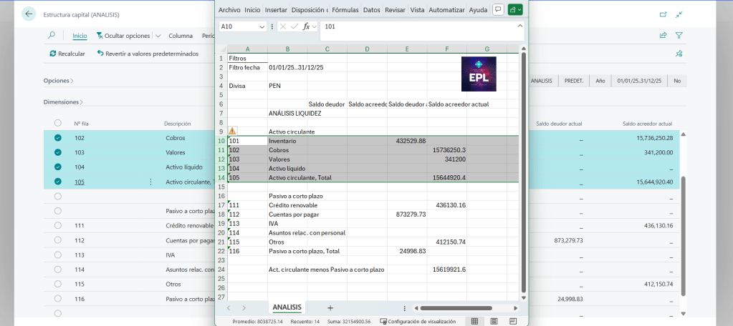733x326 pixels.
Task: Deselect the row 104 Activo líquido checkbox
Action: [58, 167]
